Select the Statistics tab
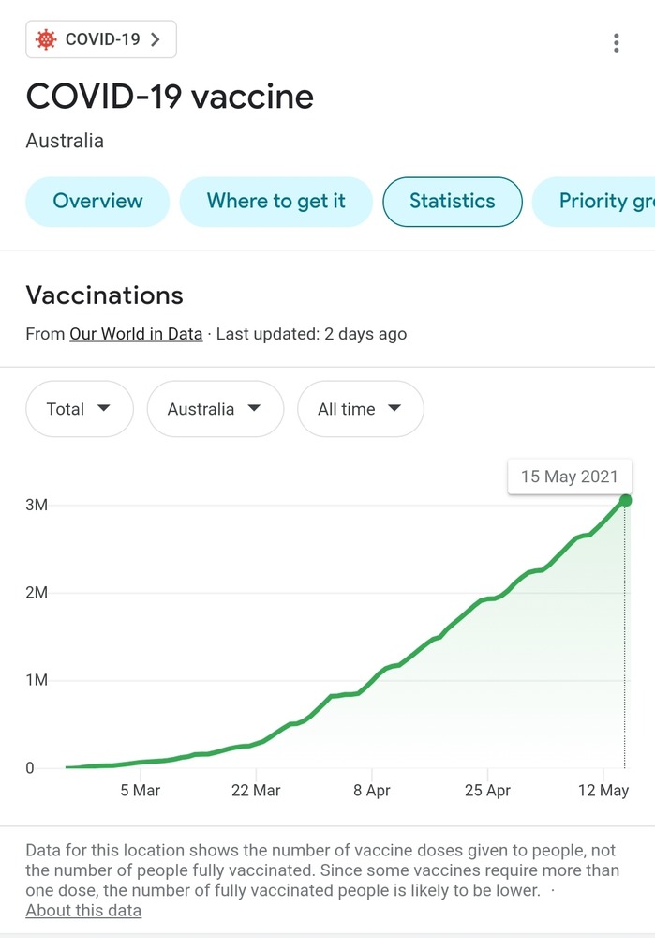Viewport: 655px width, 938px height. [453, 201]
